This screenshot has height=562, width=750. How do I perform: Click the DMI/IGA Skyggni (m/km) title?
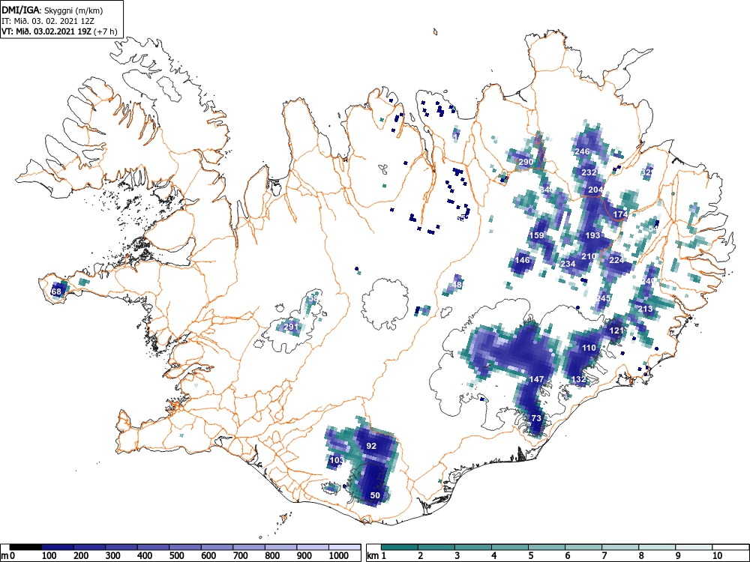point(52,10)
